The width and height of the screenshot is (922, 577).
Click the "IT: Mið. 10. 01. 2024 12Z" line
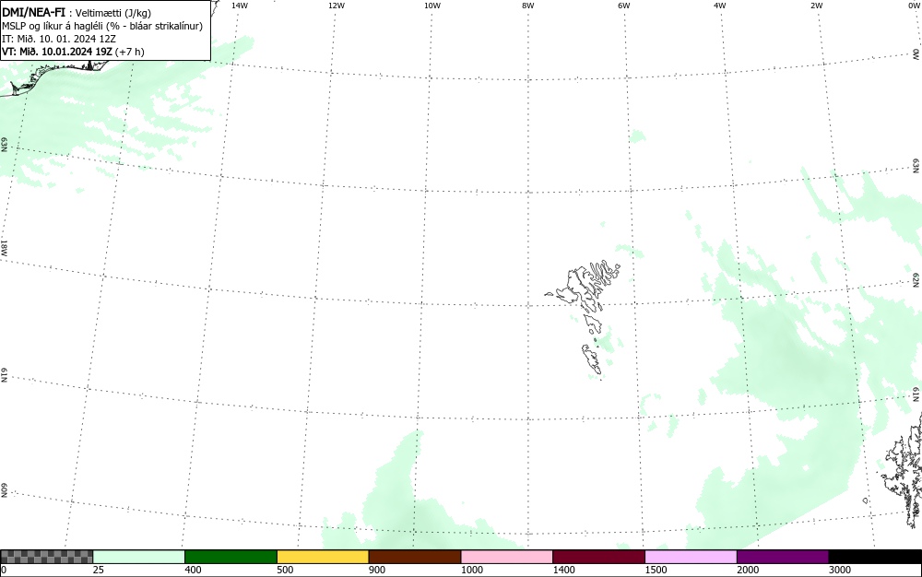click(59, 39)
